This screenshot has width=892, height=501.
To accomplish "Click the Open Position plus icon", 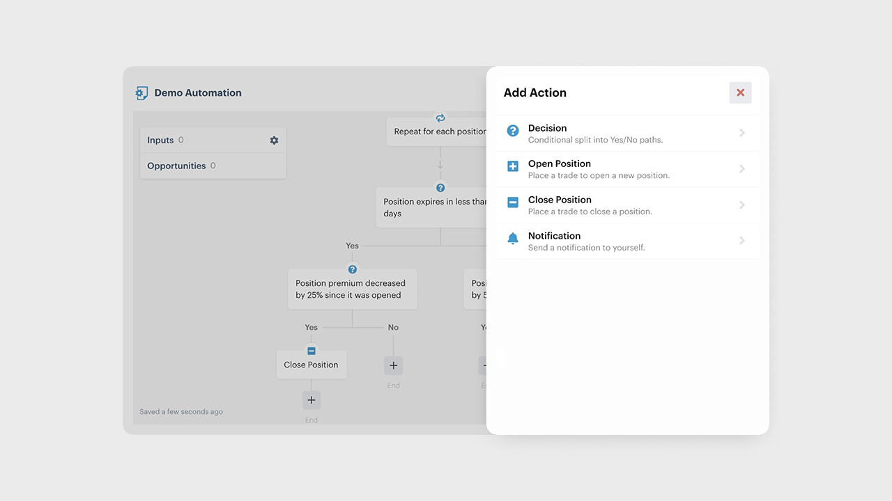I will click(x=513, y=166).
